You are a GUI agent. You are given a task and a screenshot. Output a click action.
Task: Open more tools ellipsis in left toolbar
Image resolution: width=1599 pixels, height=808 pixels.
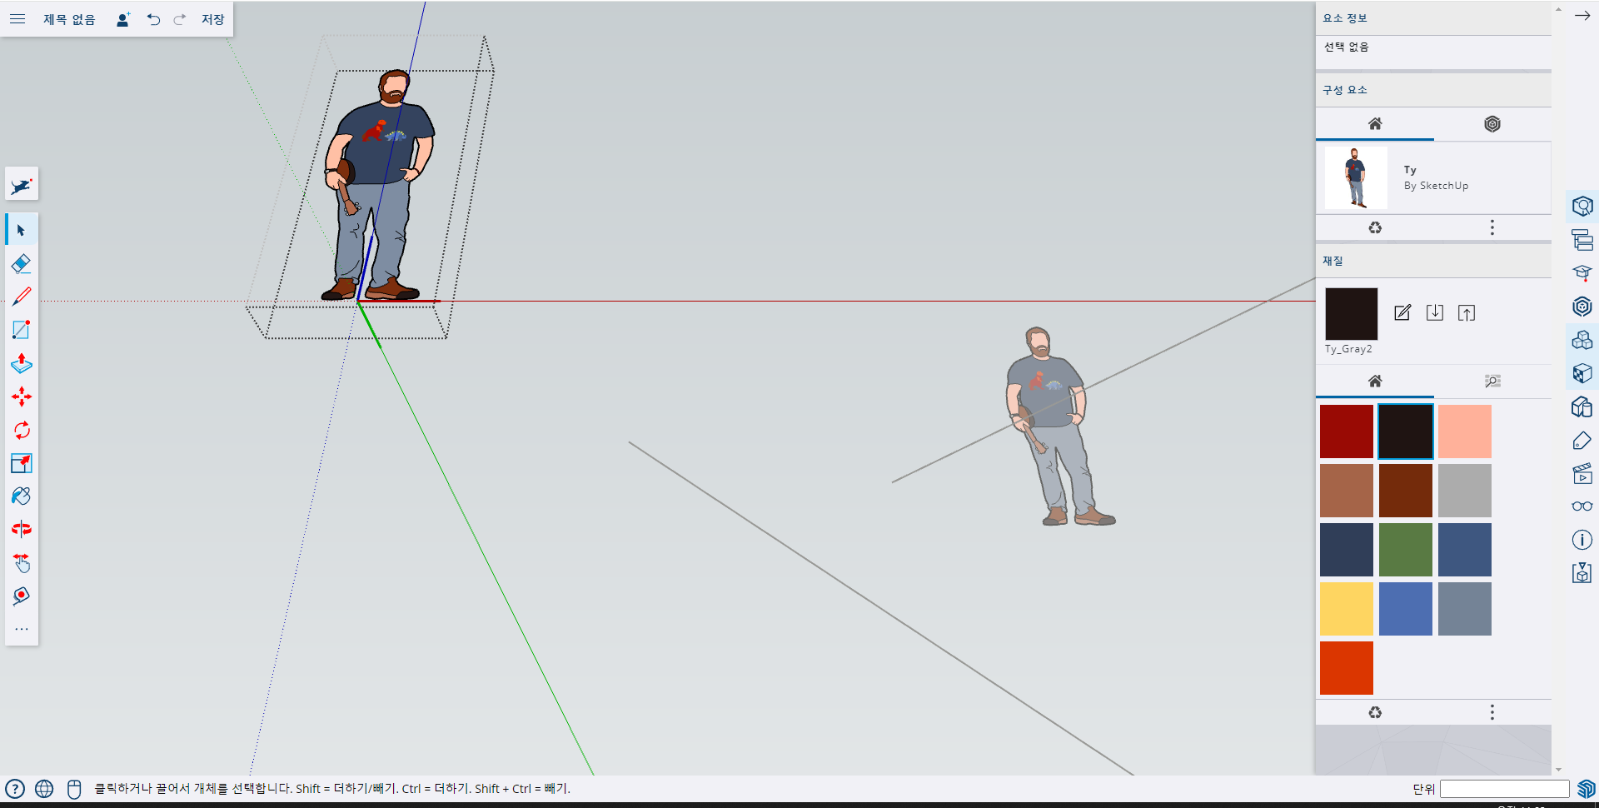[22, 629]
